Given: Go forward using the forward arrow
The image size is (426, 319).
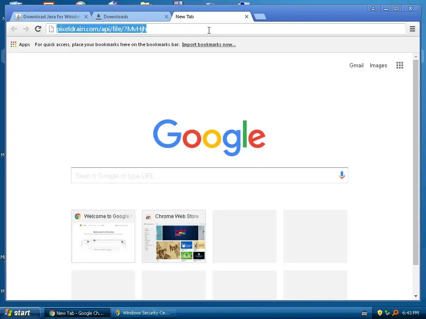Looking at the screenshot, I should (x=26, y=29).
